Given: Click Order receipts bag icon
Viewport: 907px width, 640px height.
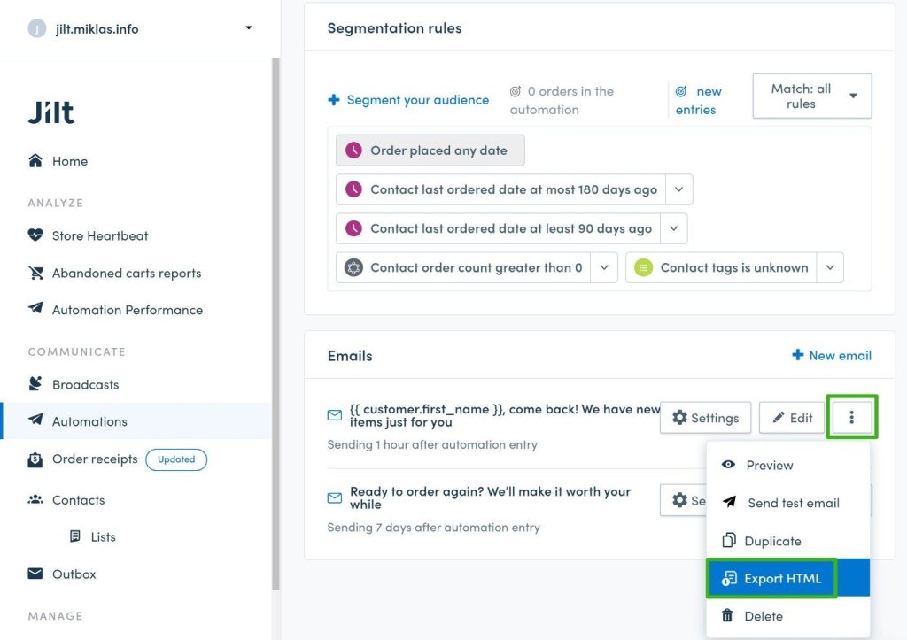Looking at the screenshot, I should 35,459.
